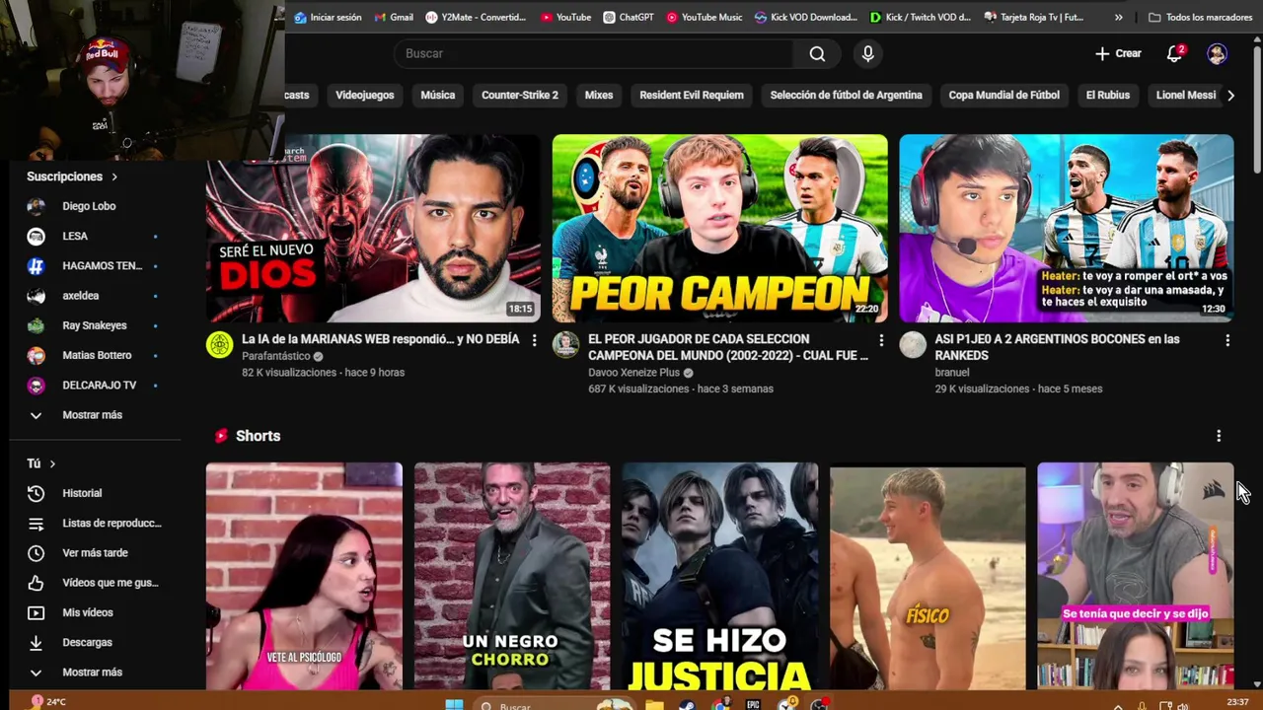The image size is (1263, 710).
Task: Open the SE HIZO JUSTICIA short
Action: pyautogui.click(x=720, y=576)
